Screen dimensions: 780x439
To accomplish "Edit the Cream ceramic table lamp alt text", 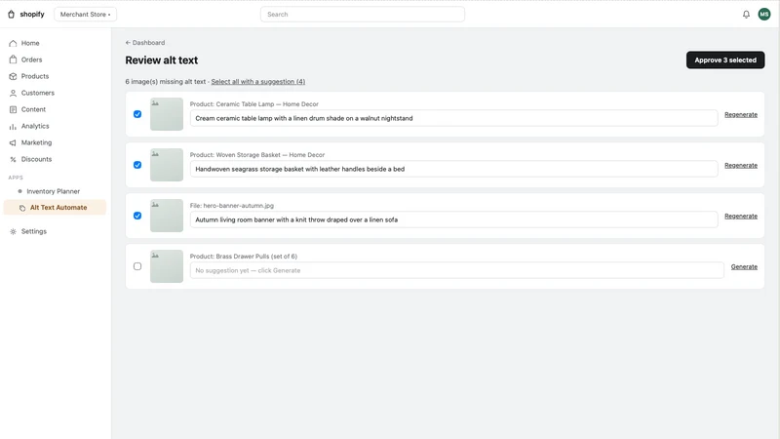I will (x=453, y=118).
